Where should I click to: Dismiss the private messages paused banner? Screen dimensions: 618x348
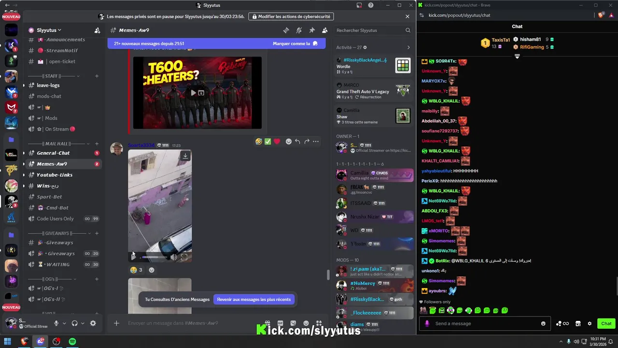pos(407,16)
